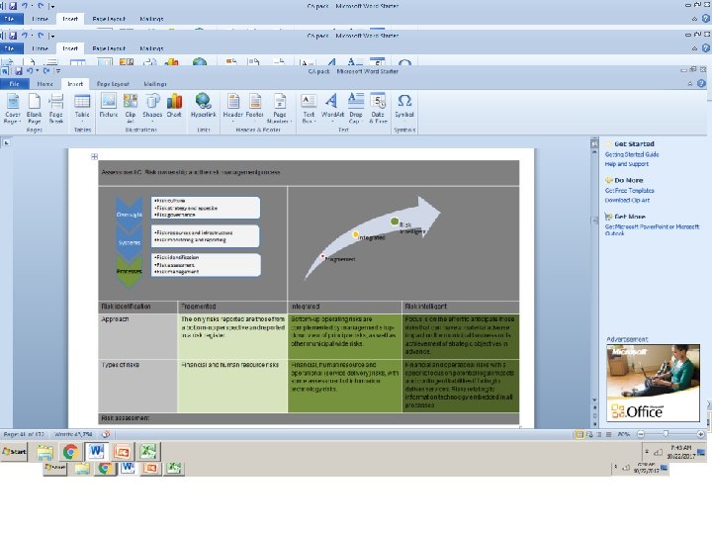This screenshot has width=712, height=534.
Task: Click Help icon in the topmost background window
Action: point(706,19)
